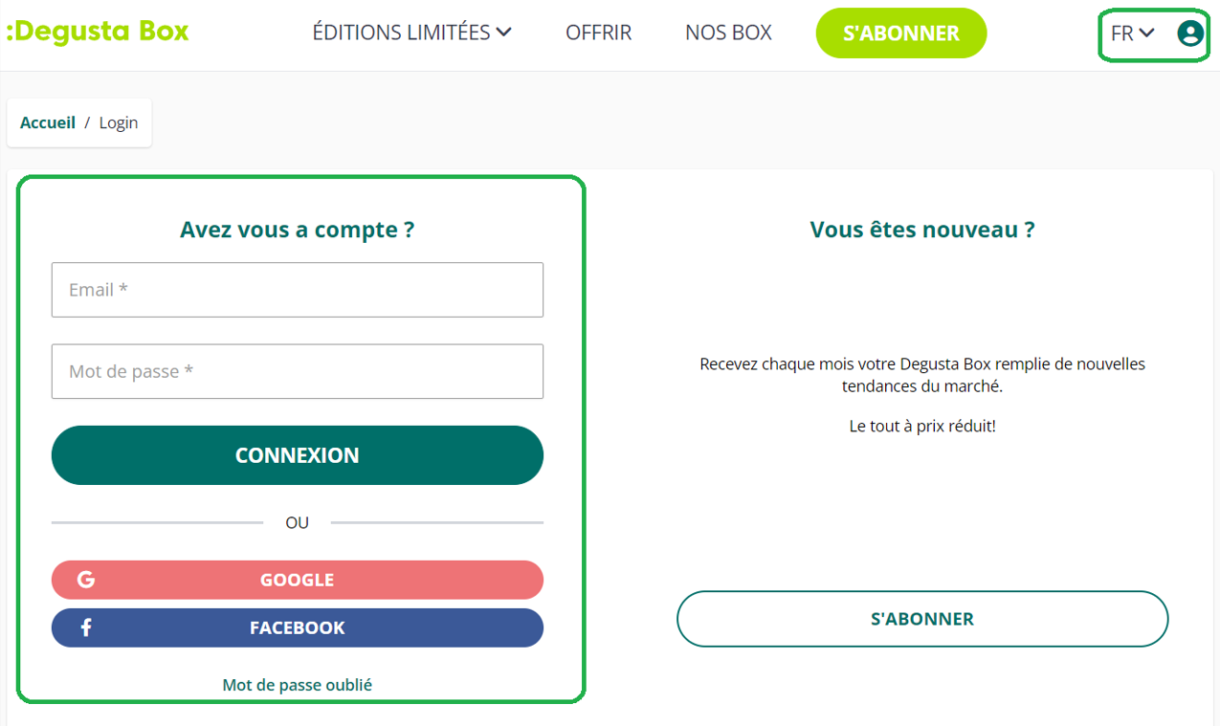Viewport: 1220px width, 726px height.
Task: Focus the Mot de passe input field
Action: tap(298, 371)
